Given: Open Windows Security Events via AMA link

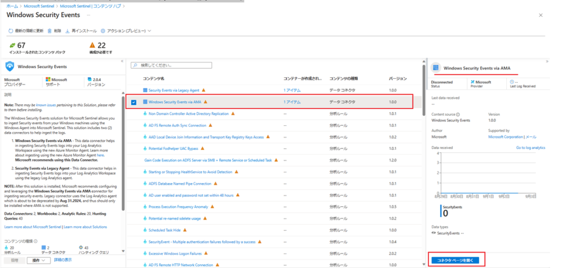Looking at the screenshot, I should [175, 102].
